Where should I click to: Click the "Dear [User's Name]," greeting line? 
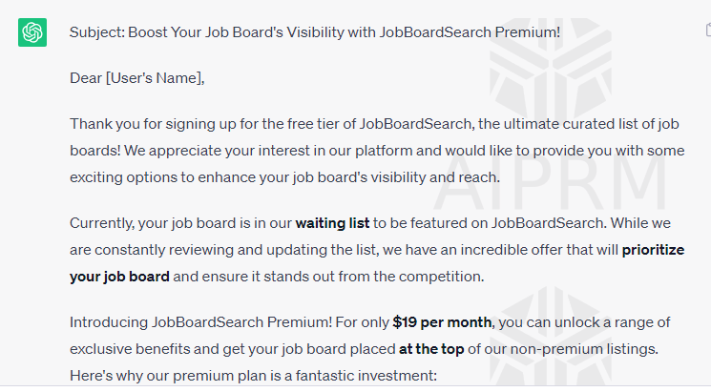(137, 78)
